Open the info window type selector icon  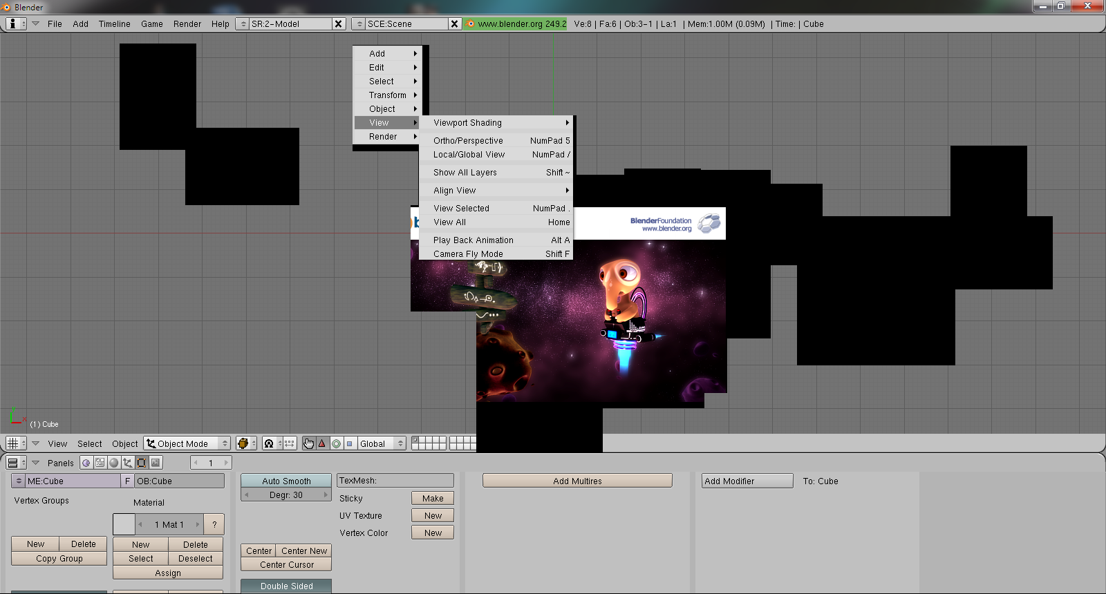pyautogui.click(x=16, y=23)
